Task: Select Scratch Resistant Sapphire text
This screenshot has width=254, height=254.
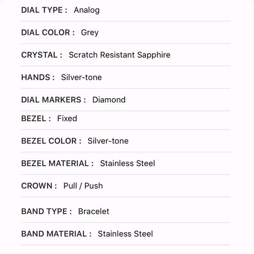Action: [120, 55]
